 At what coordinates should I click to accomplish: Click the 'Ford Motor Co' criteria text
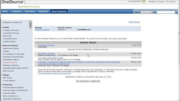[x=84, y=29]
